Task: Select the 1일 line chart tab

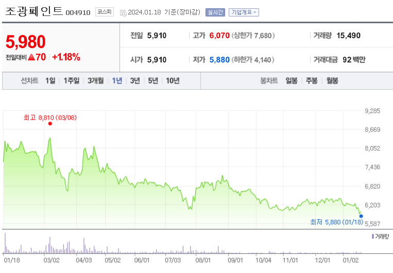Action: click(50, 81)
